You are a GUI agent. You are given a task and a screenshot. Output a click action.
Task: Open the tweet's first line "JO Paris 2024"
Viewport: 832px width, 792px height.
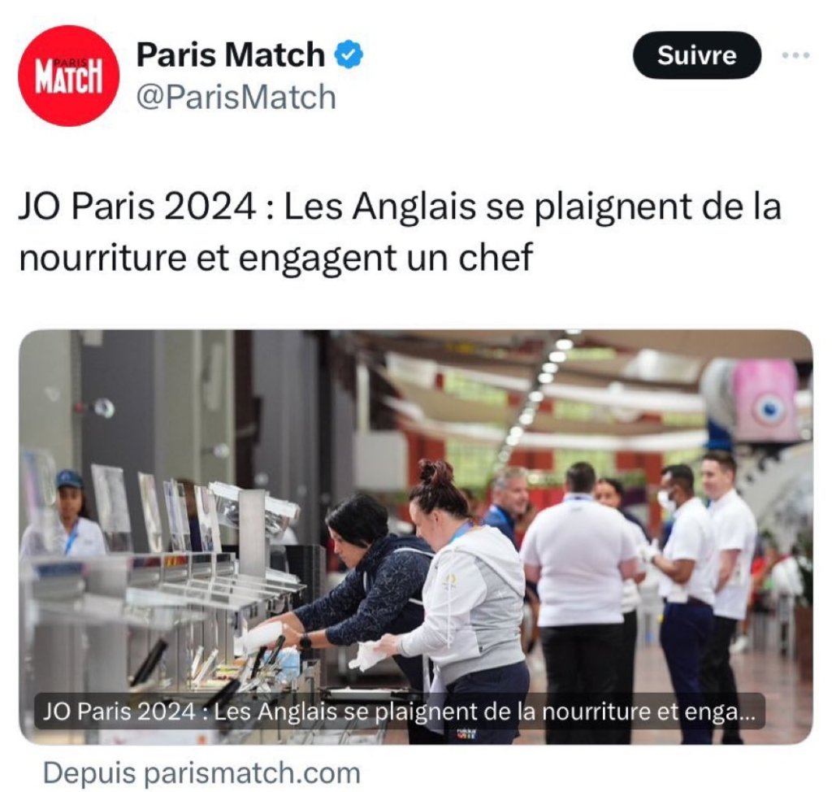click(x=138, y=206)
